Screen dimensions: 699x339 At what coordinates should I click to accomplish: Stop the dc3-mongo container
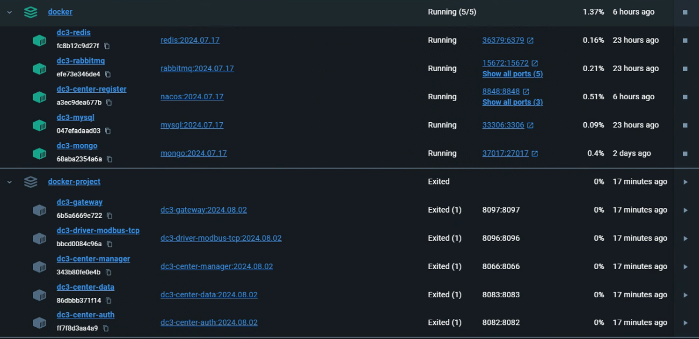[685, 153]
